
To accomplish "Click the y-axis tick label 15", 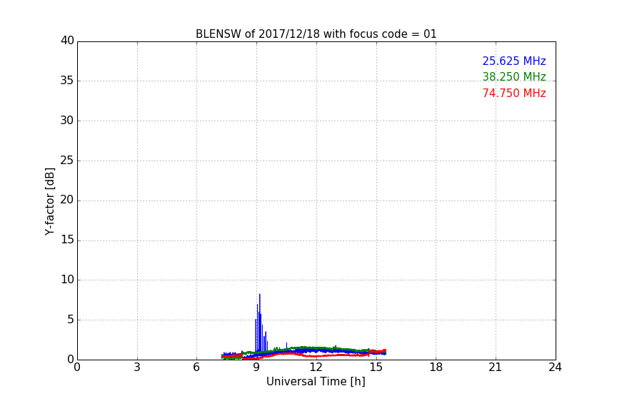I will [x=67, y=240].
